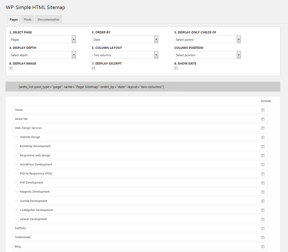This screenshot has height=252, width=288.
Task: Select the Pages tab
Action: 13,19
